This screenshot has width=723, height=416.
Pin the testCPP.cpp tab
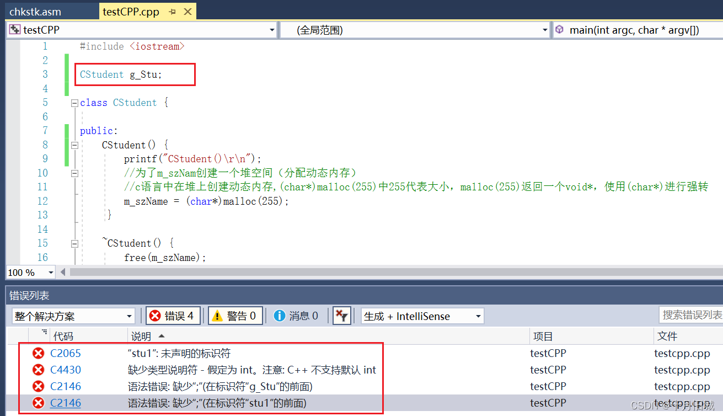[172, 12]
